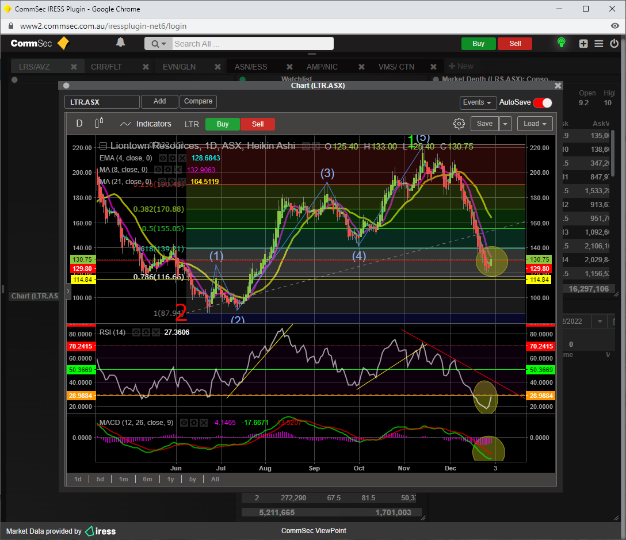Open the hamburger menu in CommSec header
The image size is (626, 540).
(x=598, y=44)
